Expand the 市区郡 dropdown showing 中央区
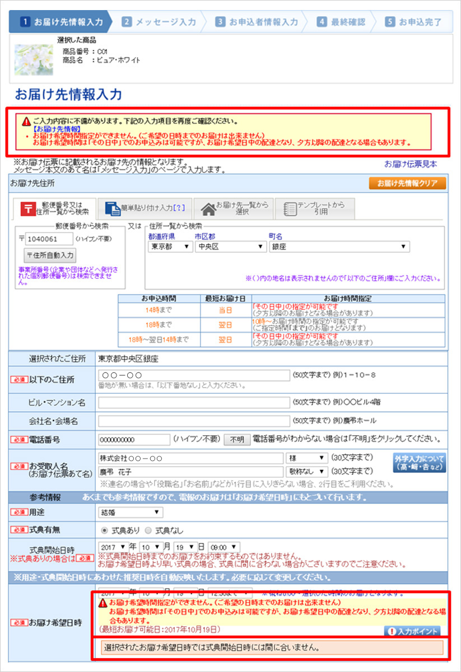The image size is (461, 672). [230, 246]
